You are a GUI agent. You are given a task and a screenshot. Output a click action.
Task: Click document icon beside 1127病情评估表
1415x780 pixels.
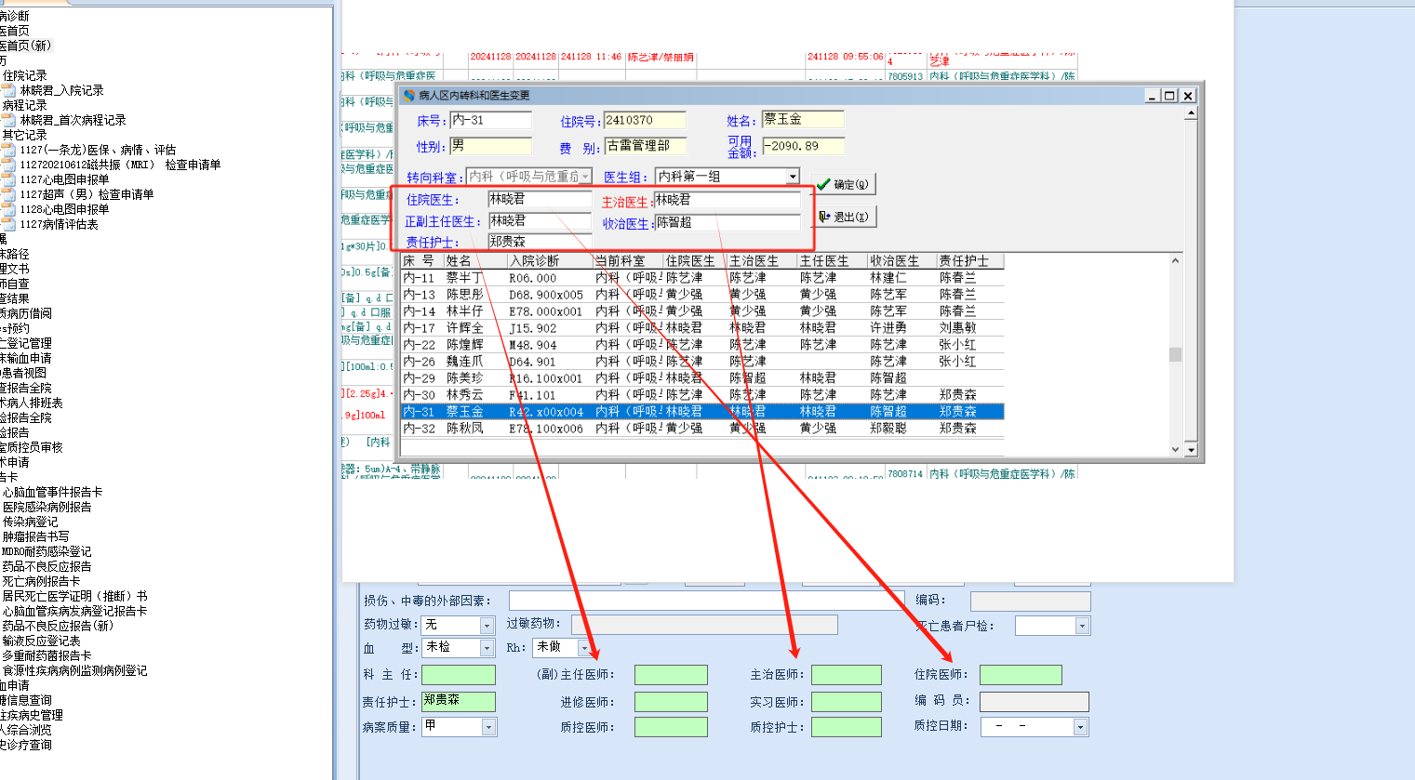(8, 224)
